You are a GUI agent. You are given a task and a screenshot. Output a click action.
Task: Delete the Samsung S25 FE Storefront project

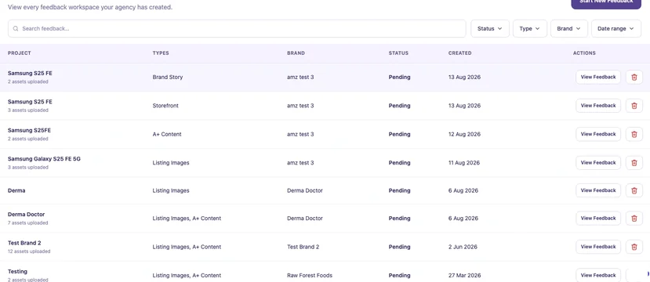tap(634, 106)
